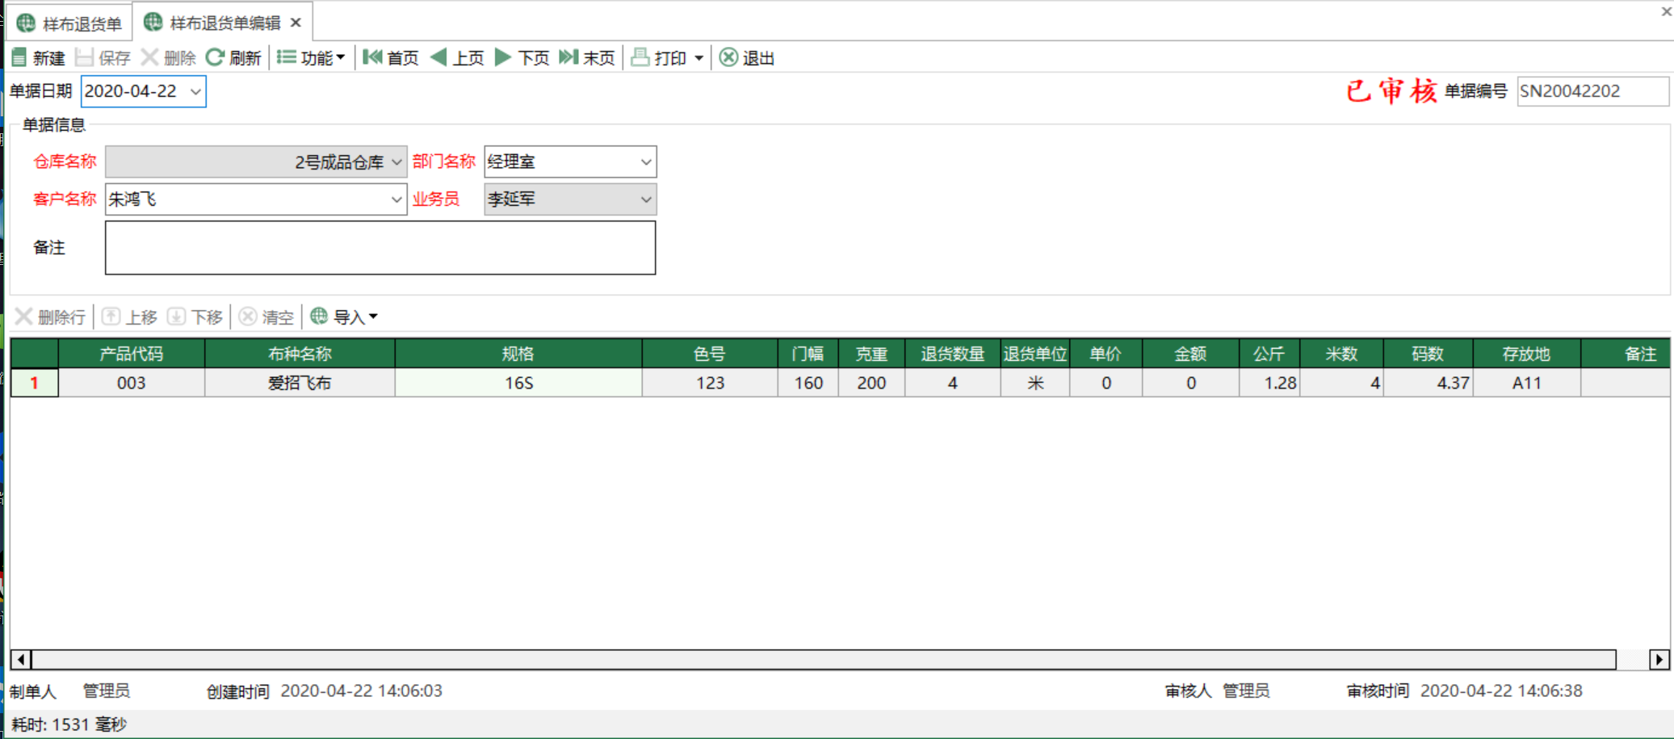Open the 功能 function menu dropdown
This screenshot has width=1674, height=739.
point(312,57)
